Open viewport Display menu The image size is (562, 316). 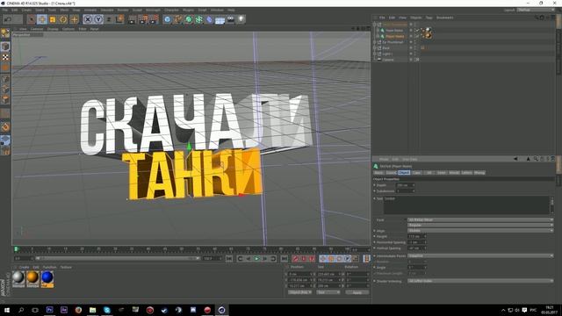53,29
